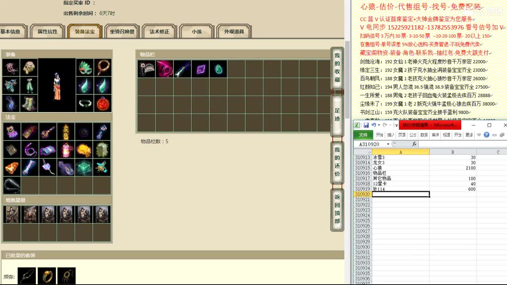Select the green gem icon in 物品栏

[x=218, y=68]
